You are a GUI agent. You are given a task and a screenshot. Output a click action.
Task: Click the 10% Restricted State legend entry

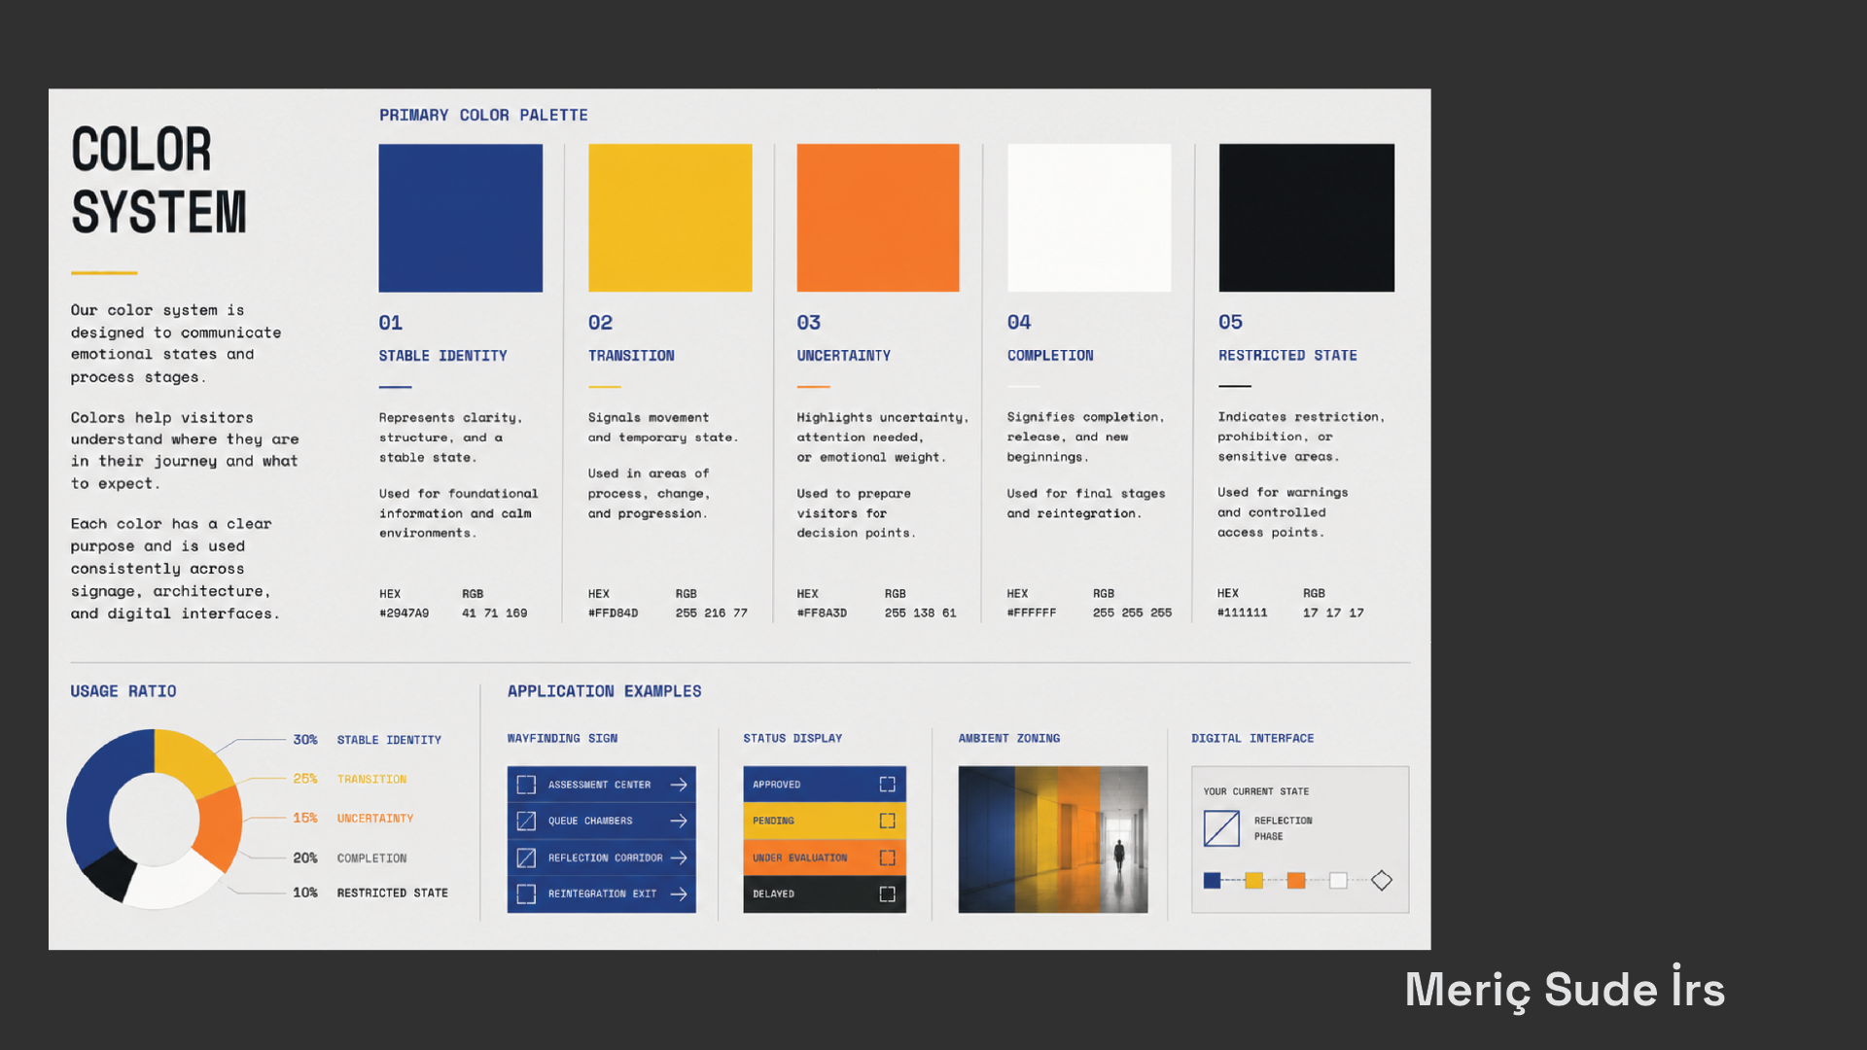click(370, 892)
